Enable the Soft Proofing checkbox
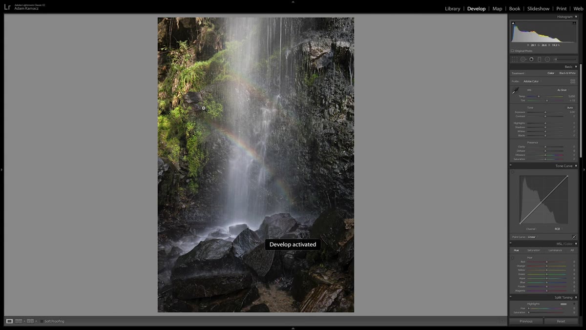 (42, 321)
